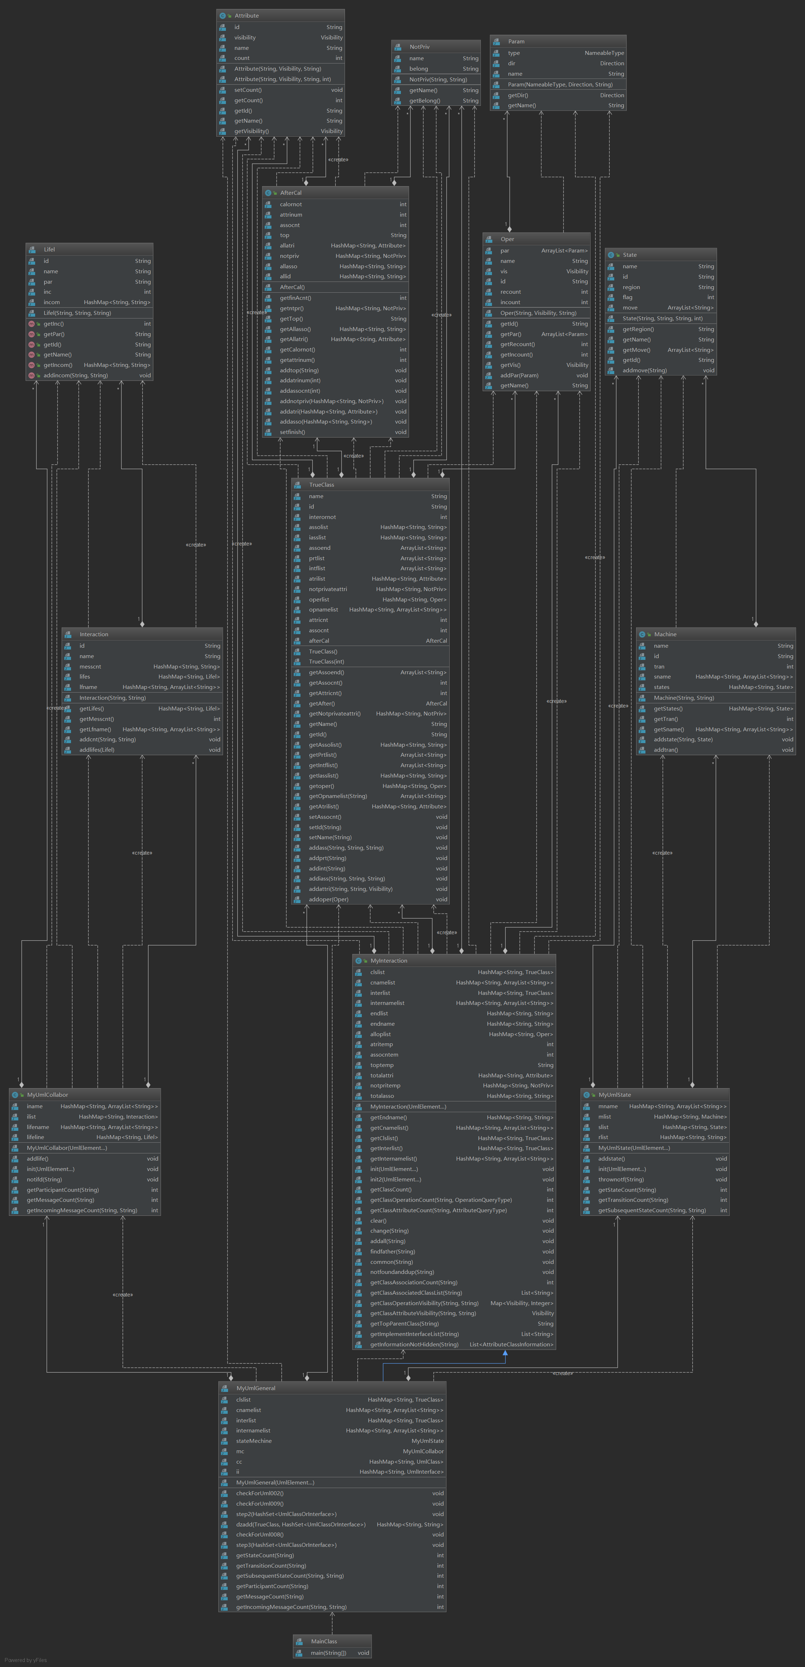Click the MainClass header icon
This screenshot has height=1667, width=805.
(x=300, y=1641)
